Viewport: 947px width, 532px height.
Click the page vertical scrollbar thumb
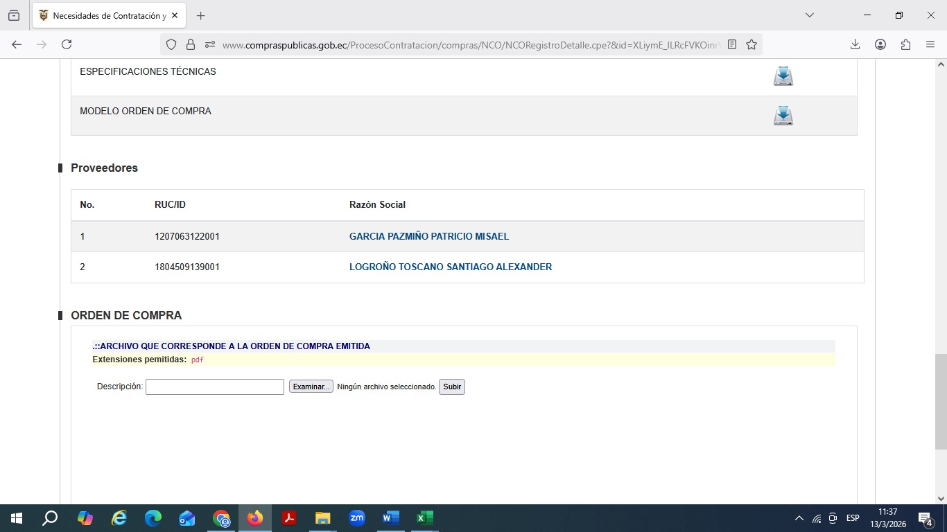point(940,402)
